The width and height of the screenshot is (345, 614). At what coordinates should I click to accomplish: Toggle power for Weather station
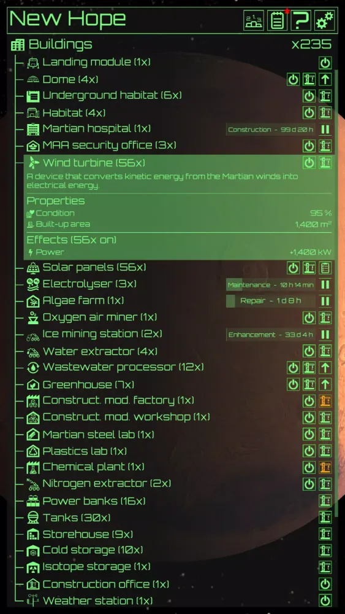325,600
